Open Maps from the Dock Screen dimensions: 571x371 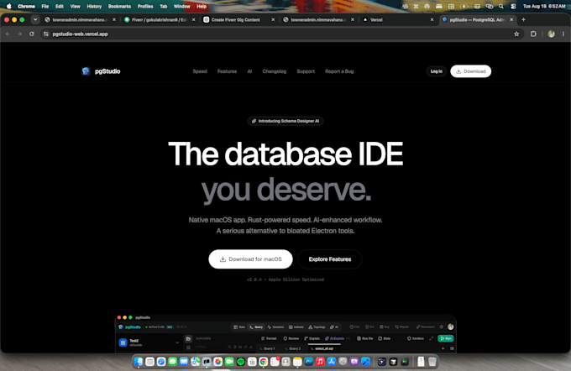coord(195,362)
